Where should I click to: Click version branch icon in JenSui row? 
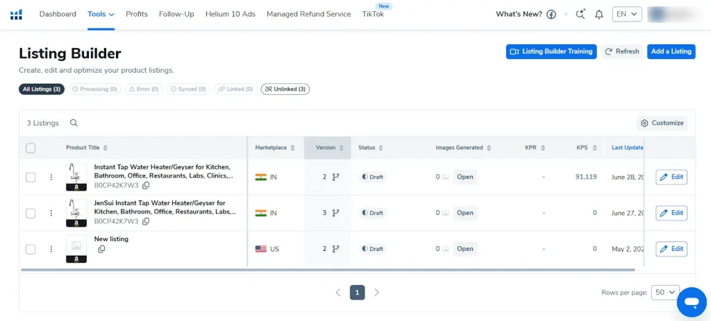335,213
